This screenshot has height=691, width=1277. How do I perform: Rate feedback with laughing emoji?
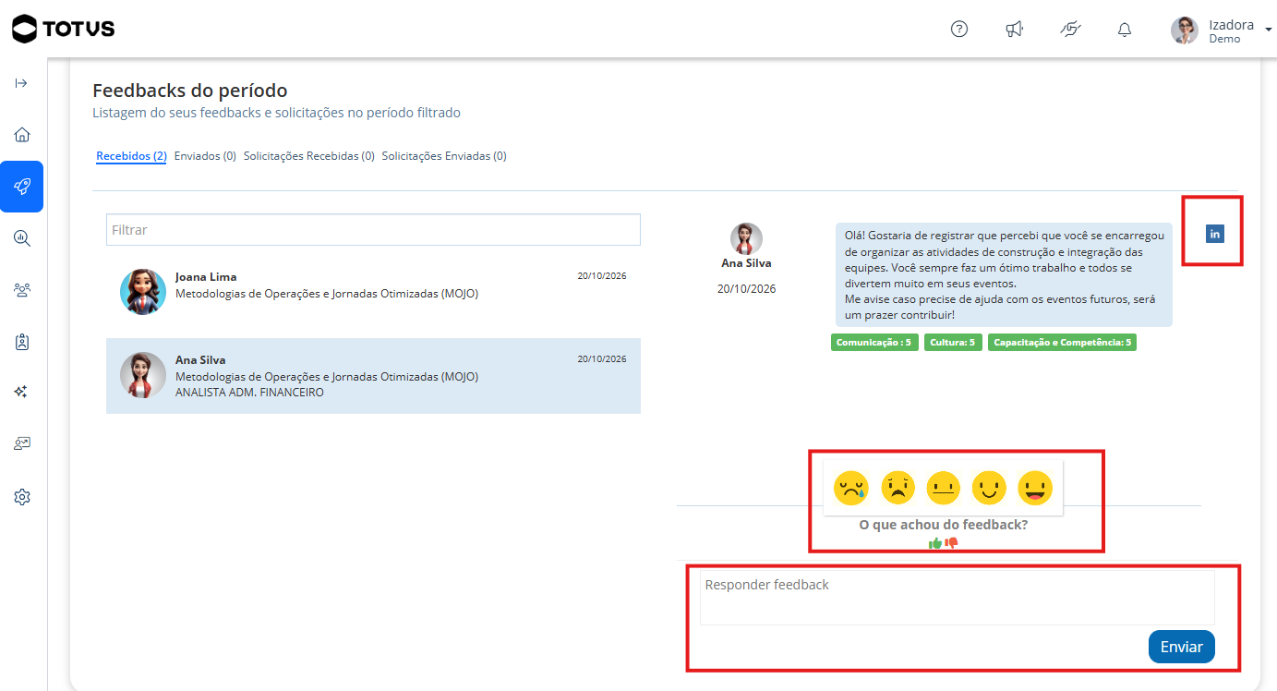1035,488
